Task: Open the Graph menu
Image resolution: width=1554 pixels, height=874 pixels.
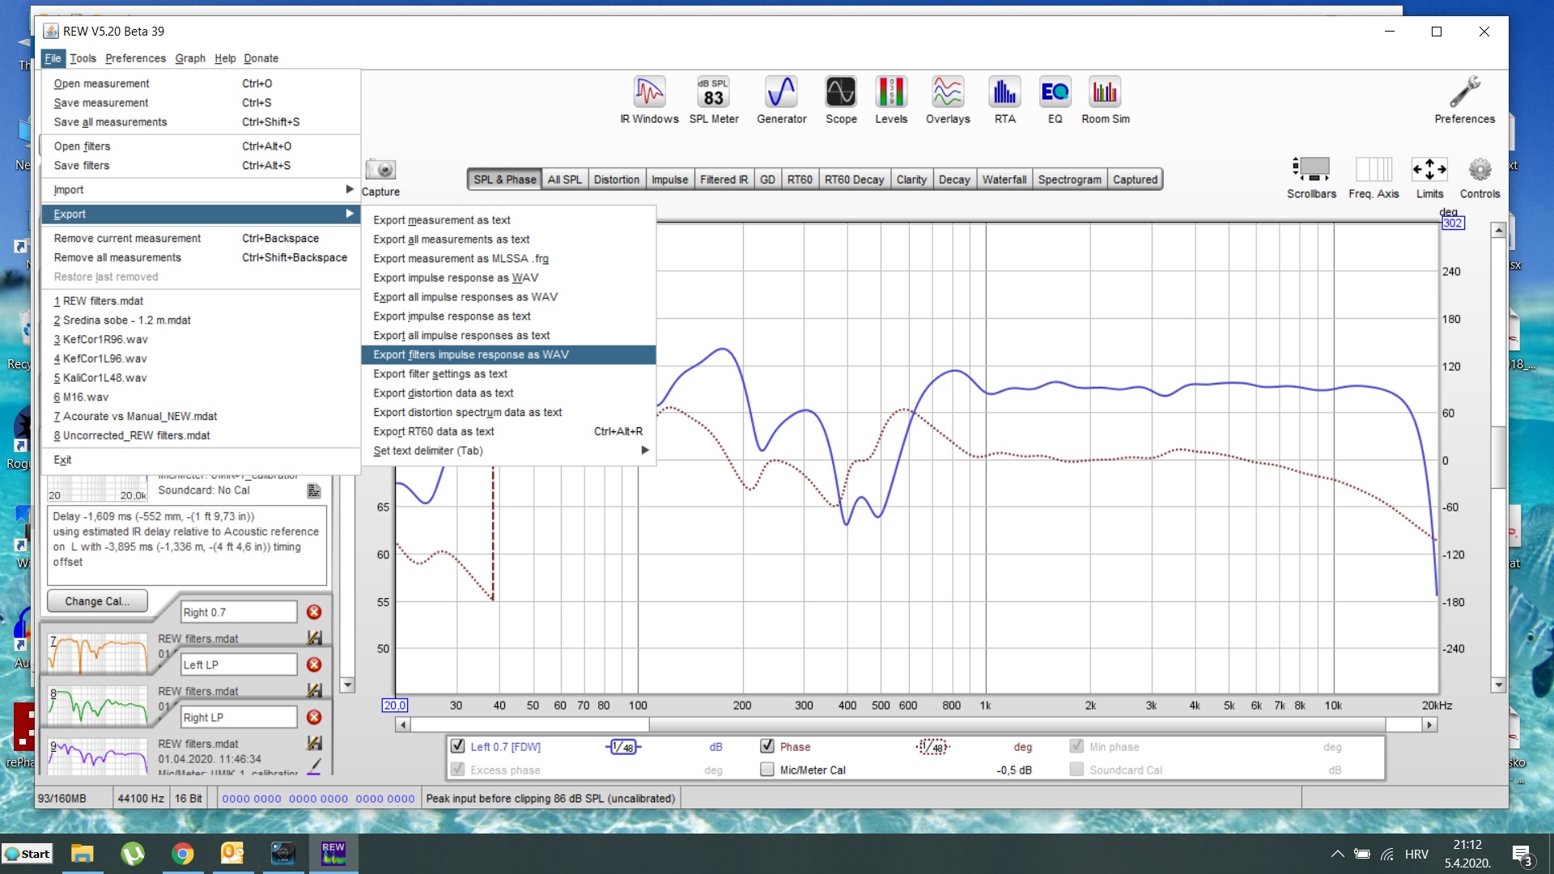Action: click(x=190, y=58)
